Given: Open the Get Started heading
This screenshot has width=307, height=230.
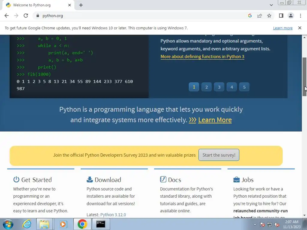Looking at the screenshot, I should pos(36,180).
